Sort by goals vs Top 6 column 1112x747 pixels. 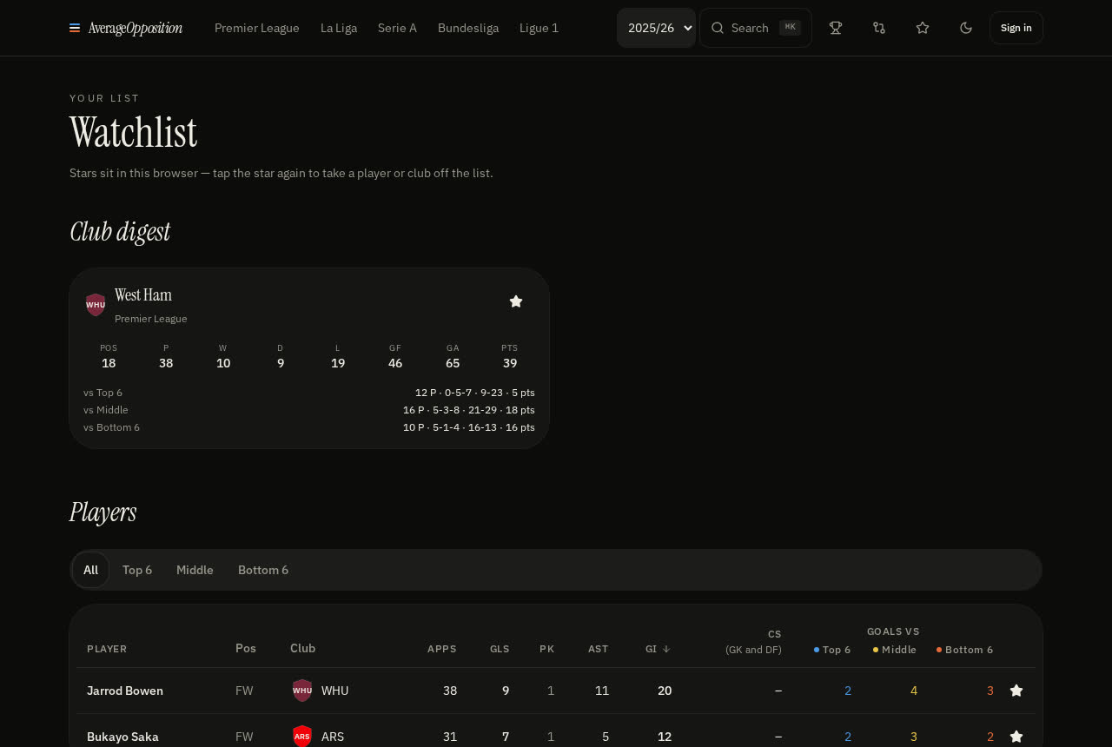[832, 650]
